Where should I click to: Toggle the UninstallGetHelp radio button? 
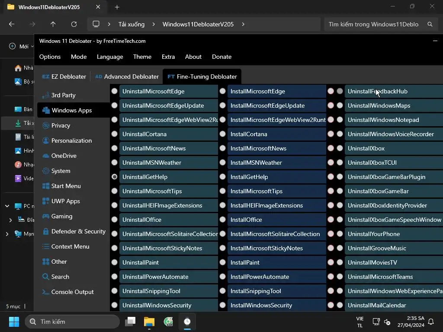114,177
